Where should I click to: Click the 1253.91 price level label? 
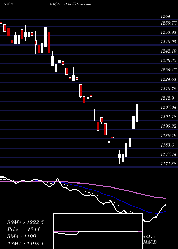(x=168, y=32)
